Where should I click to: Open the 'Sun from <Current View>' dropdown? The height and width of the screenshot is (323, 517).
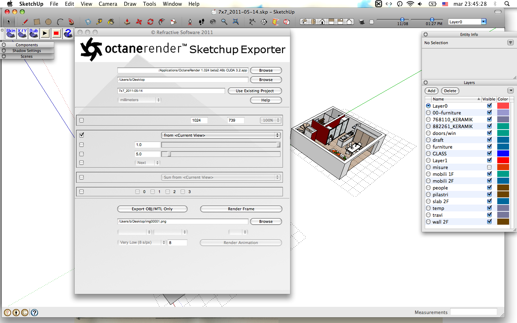coord(221,177)
